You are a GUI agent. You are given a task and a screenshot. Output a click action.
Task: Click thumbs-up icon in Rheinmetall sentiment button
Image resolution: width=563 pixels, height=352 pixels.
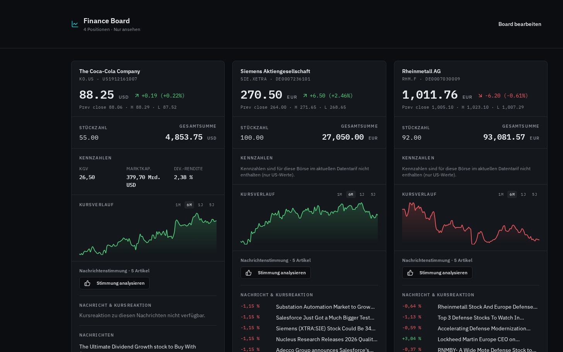(410, 273)
